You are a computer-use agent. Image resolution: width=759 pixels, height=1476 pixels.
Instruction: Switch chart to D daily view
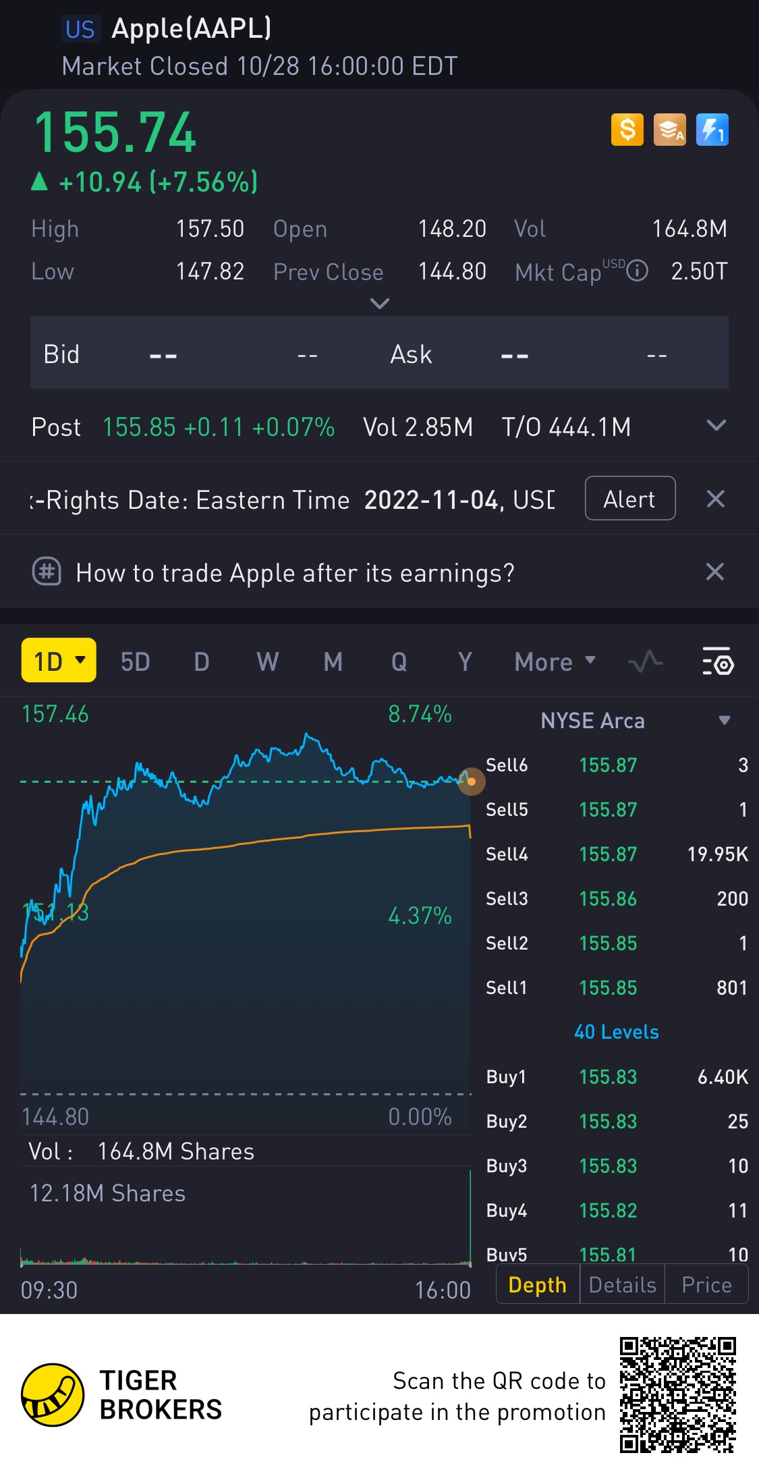(202, 662)
